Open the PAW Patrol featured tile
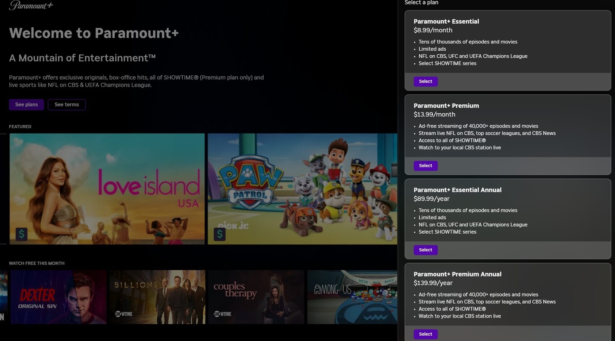Image resolution: width=615 pixels, height=341 pixels. point(302,189)
